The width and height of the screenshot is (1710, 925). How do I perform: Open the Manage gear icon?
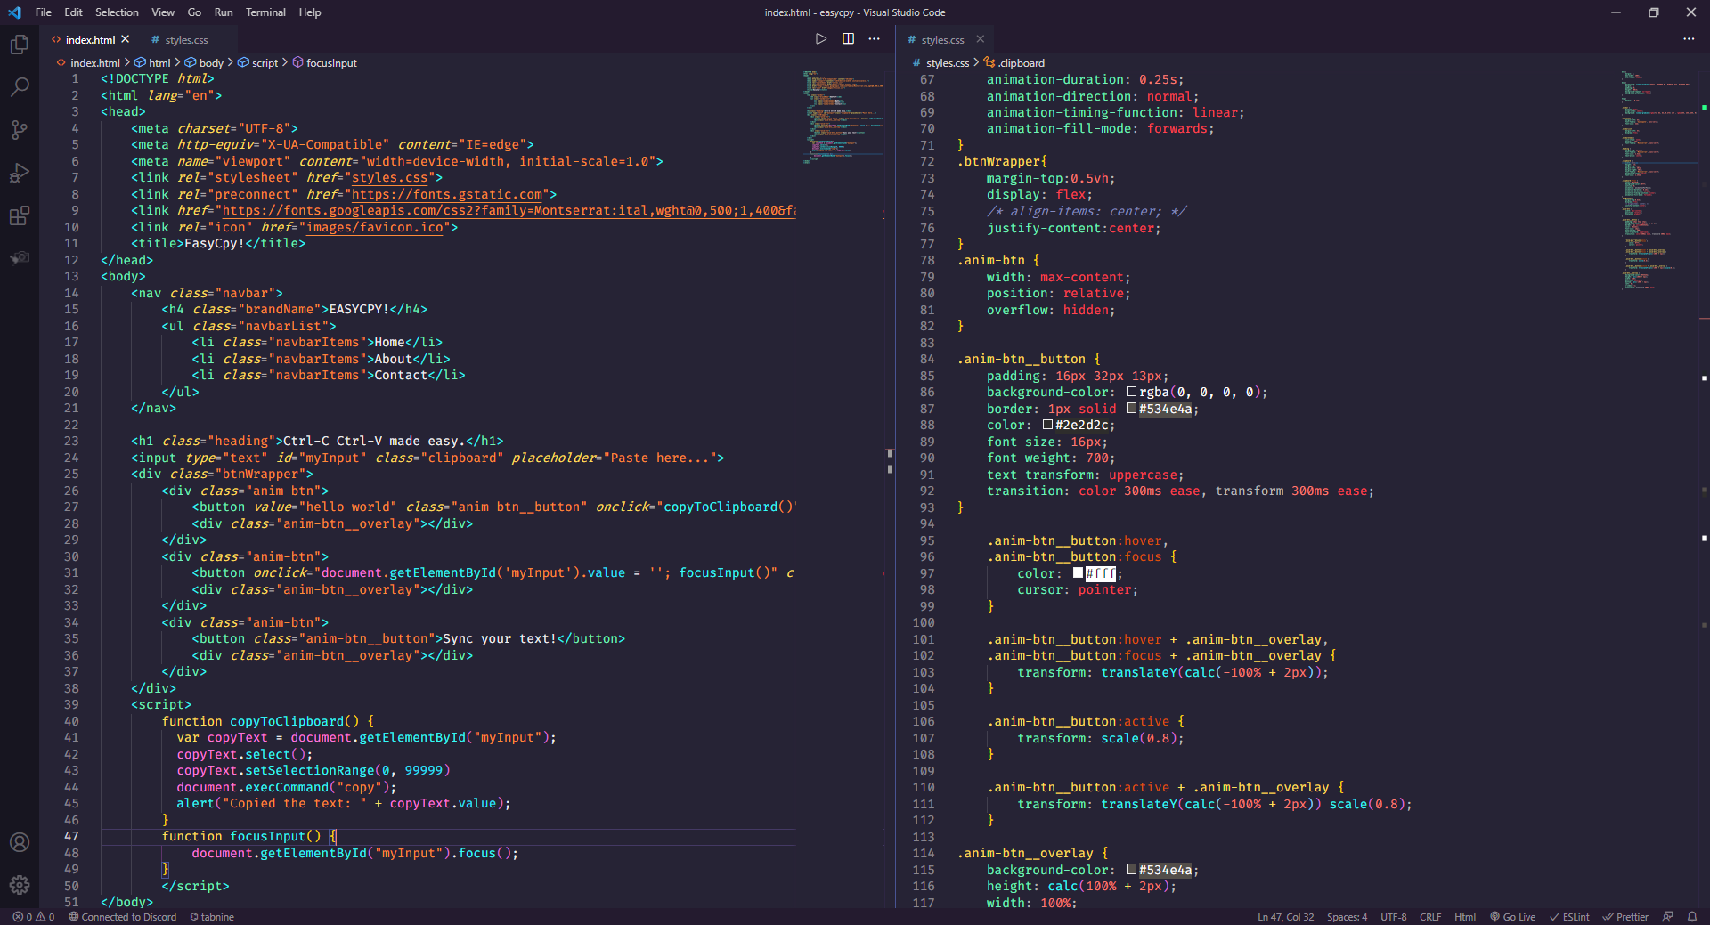pyautogui.click(x=20, y=885)
